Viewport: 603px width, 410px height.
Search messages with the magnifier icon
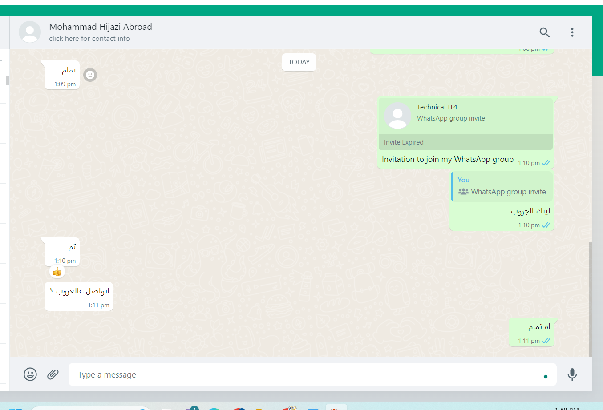[544, 32]
